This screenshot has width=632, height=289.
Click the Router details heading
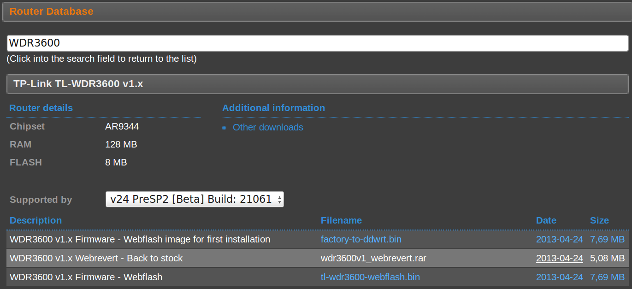coord(41,108)
